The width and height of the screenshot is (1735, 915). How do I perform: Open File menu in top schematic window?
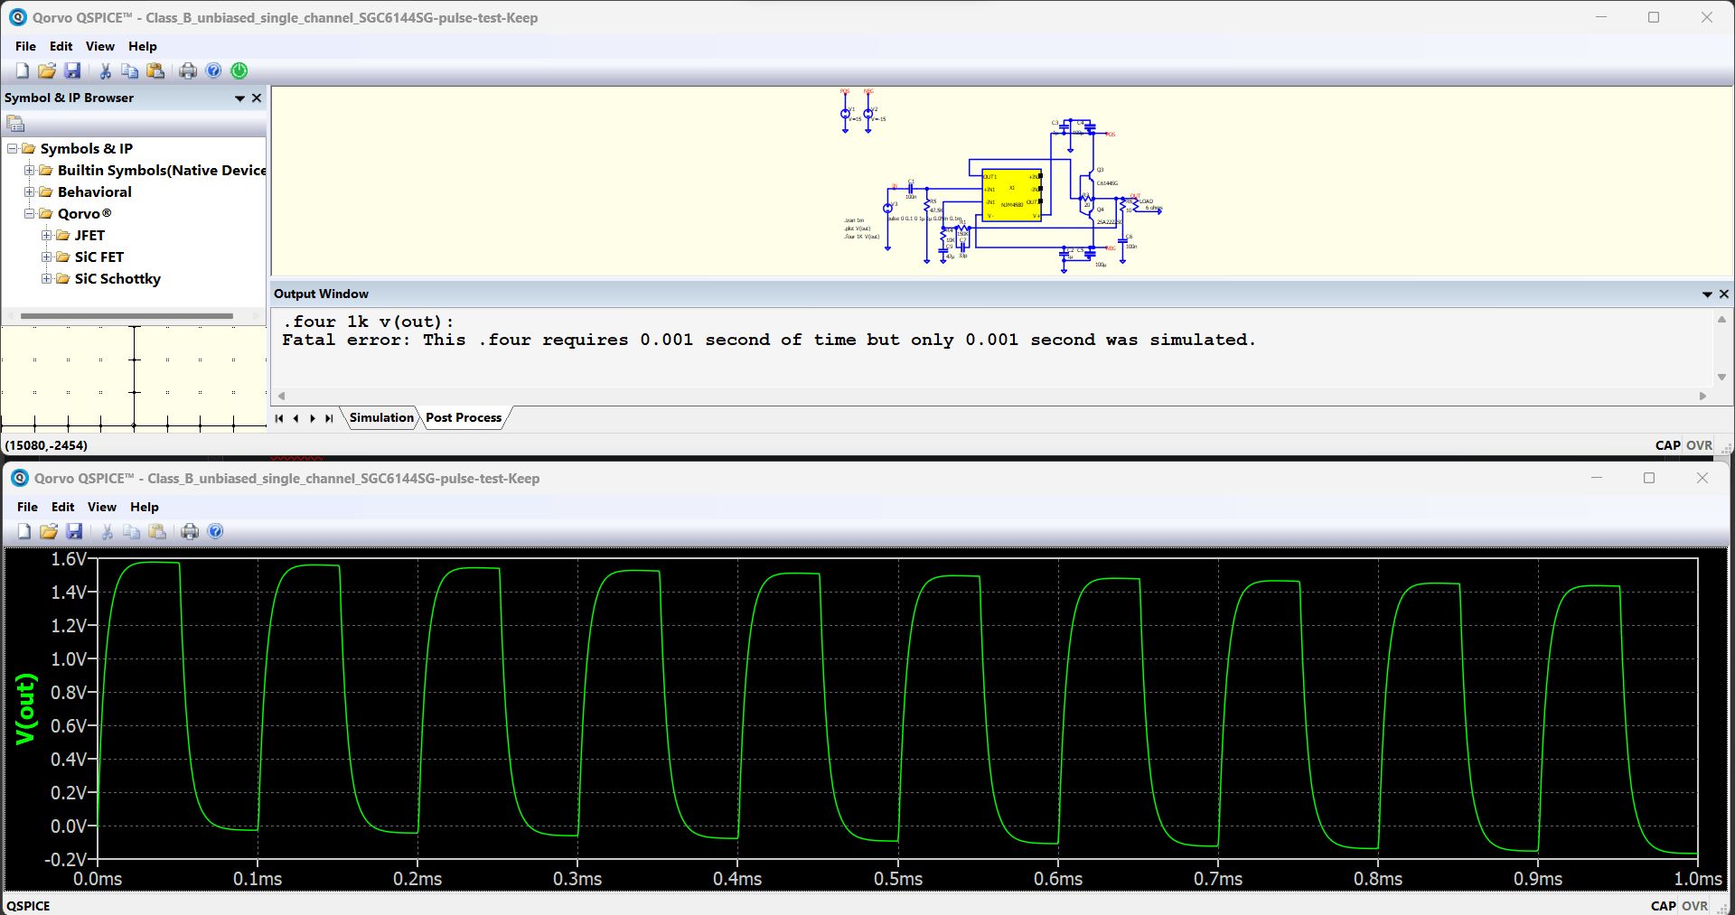pyautogui.click(x=25, y=46)
